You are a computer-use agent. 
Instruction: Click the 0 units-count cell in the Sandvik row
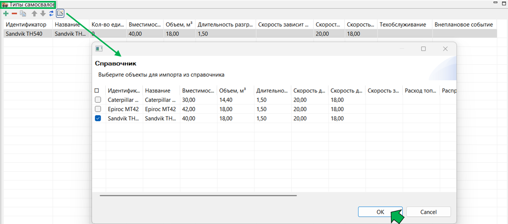[x=108, y=34]
